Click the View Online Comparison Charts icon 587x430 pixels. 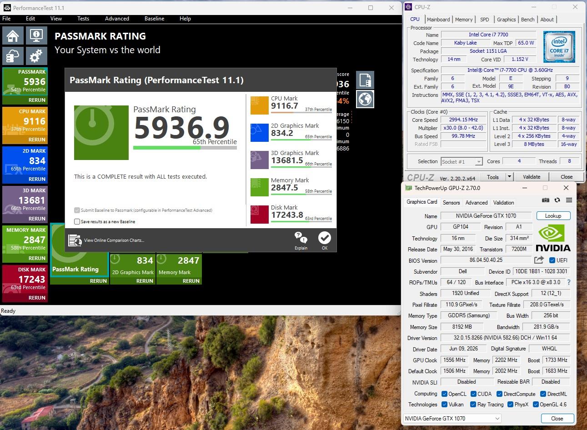pyautogui.click(x=75, y=240)
